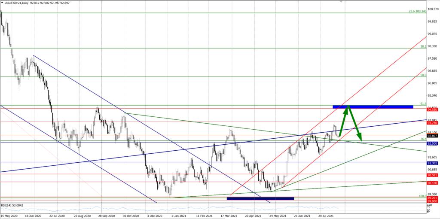Select the lower blue support rectangle

point(260,198)
